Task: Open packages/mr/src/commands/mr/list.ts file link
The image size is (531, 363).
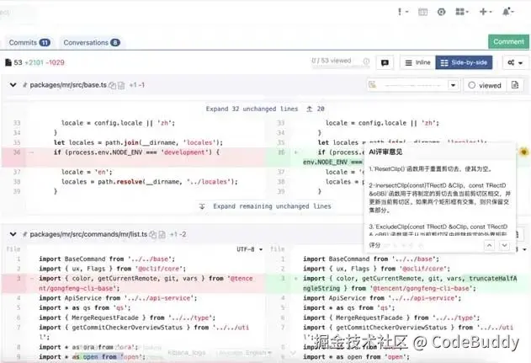Action: pyautogui.click(x=88, y=234)
